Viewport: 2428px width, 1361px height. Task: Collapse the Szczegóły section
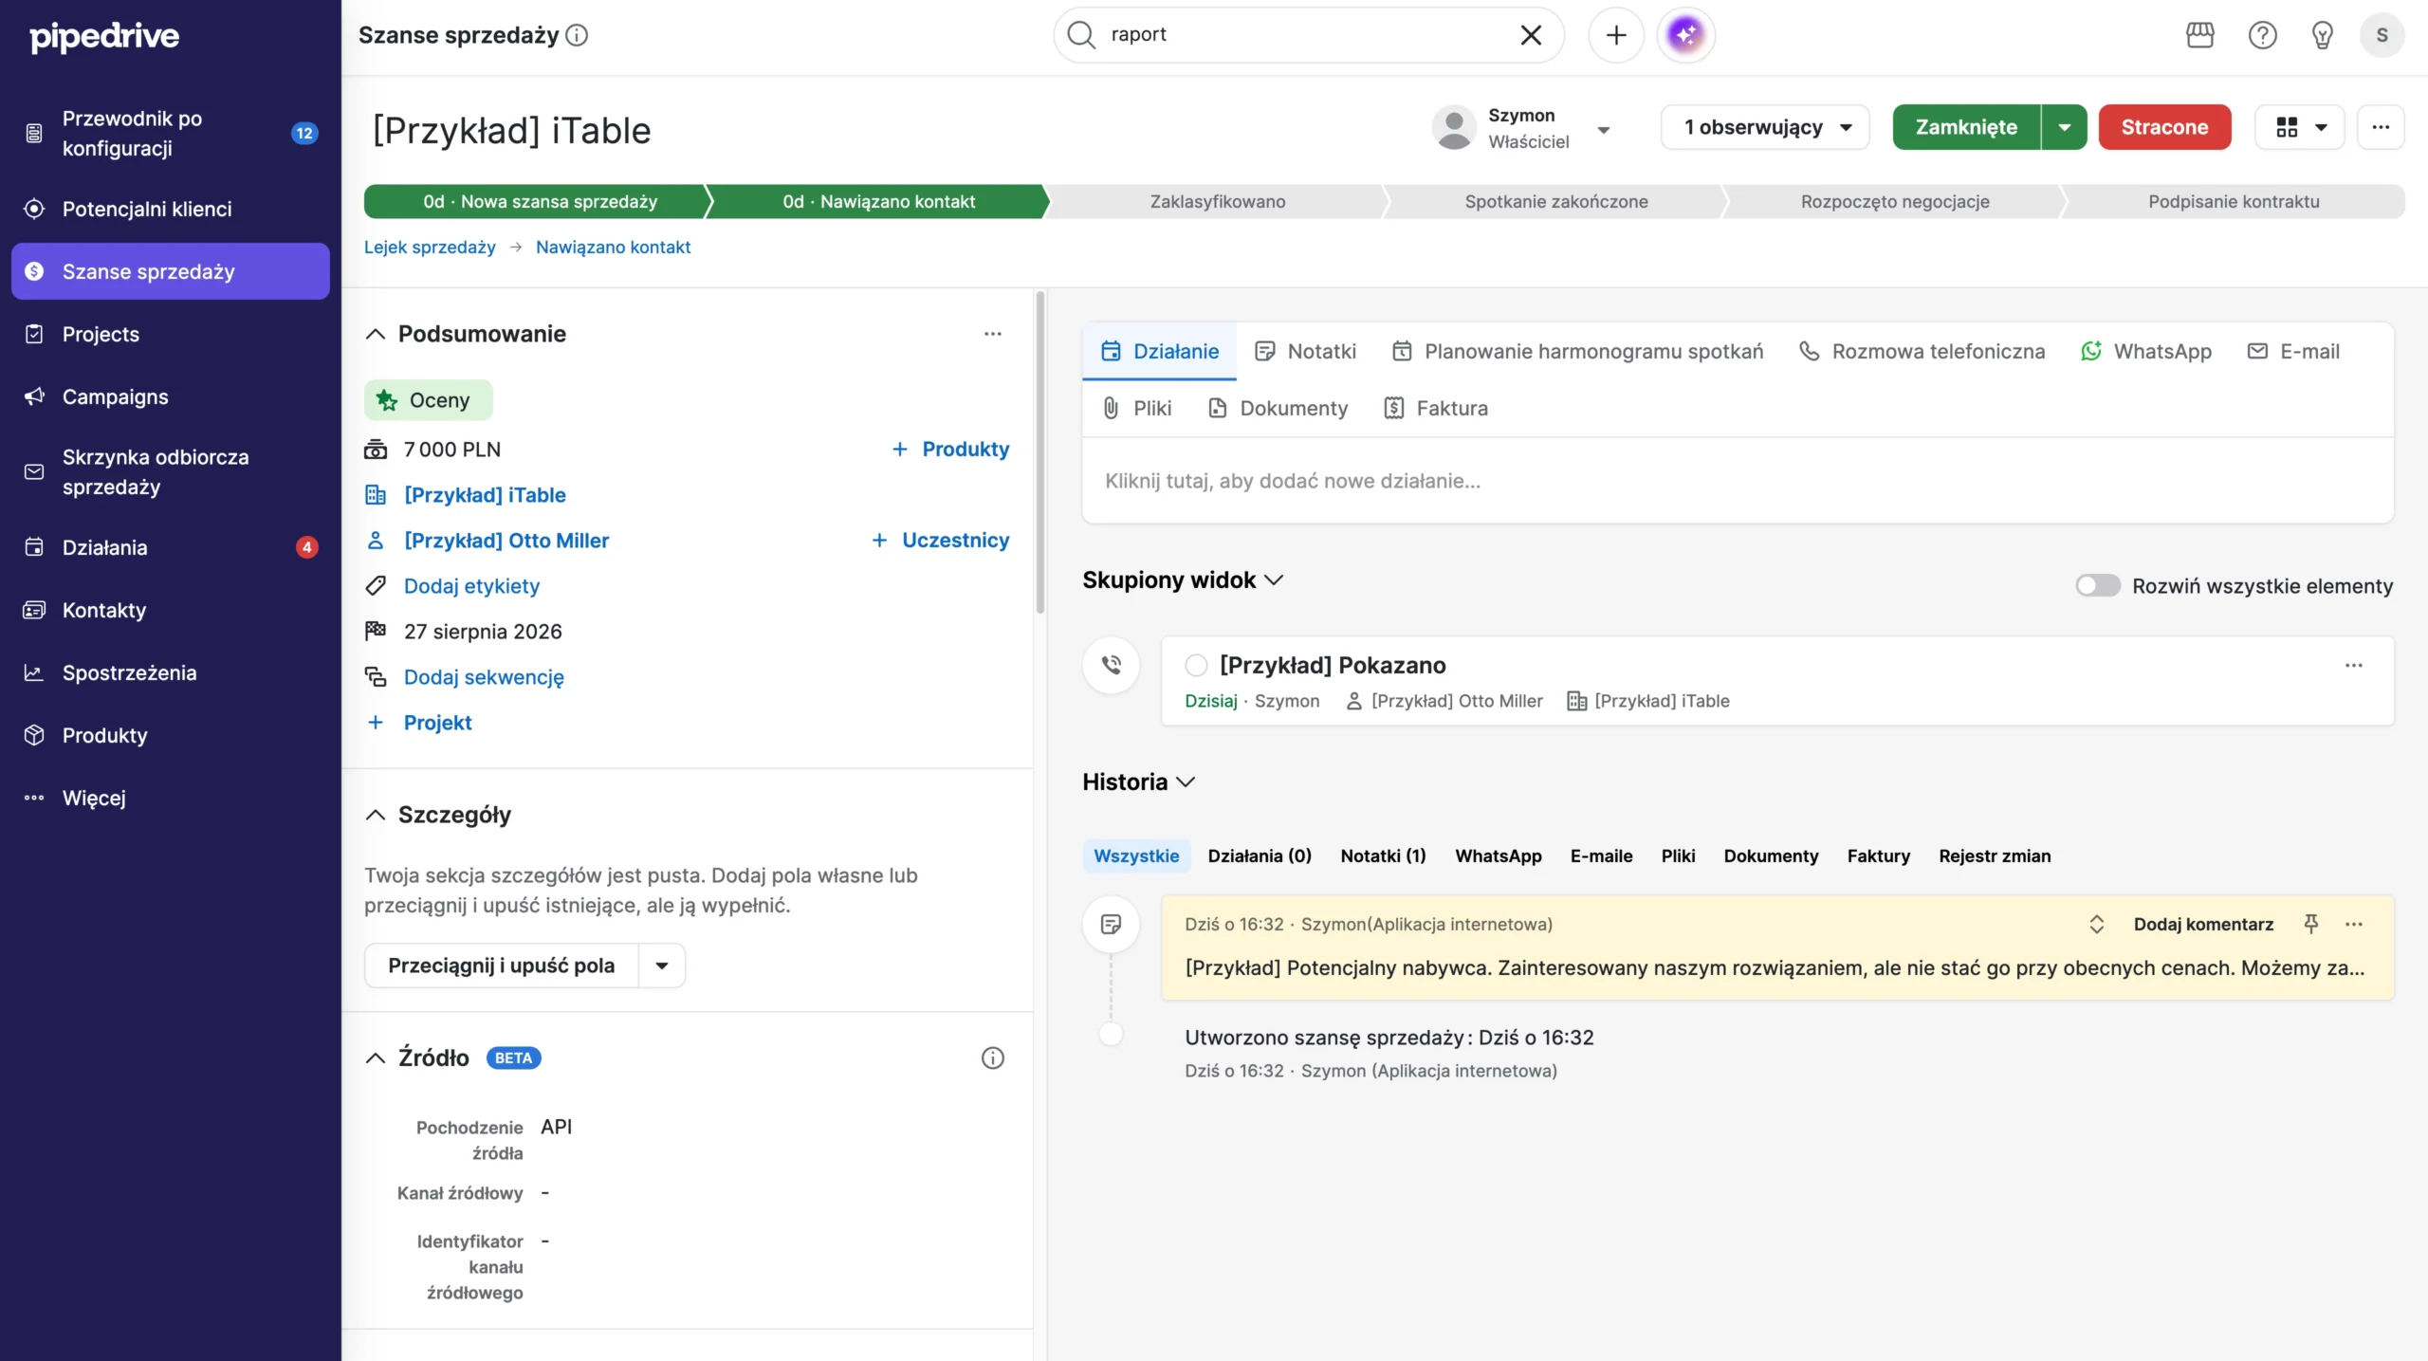tap(376, 815)
